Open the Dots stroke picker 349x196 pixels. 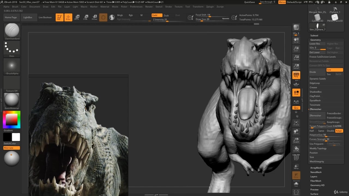pos(12,49)
